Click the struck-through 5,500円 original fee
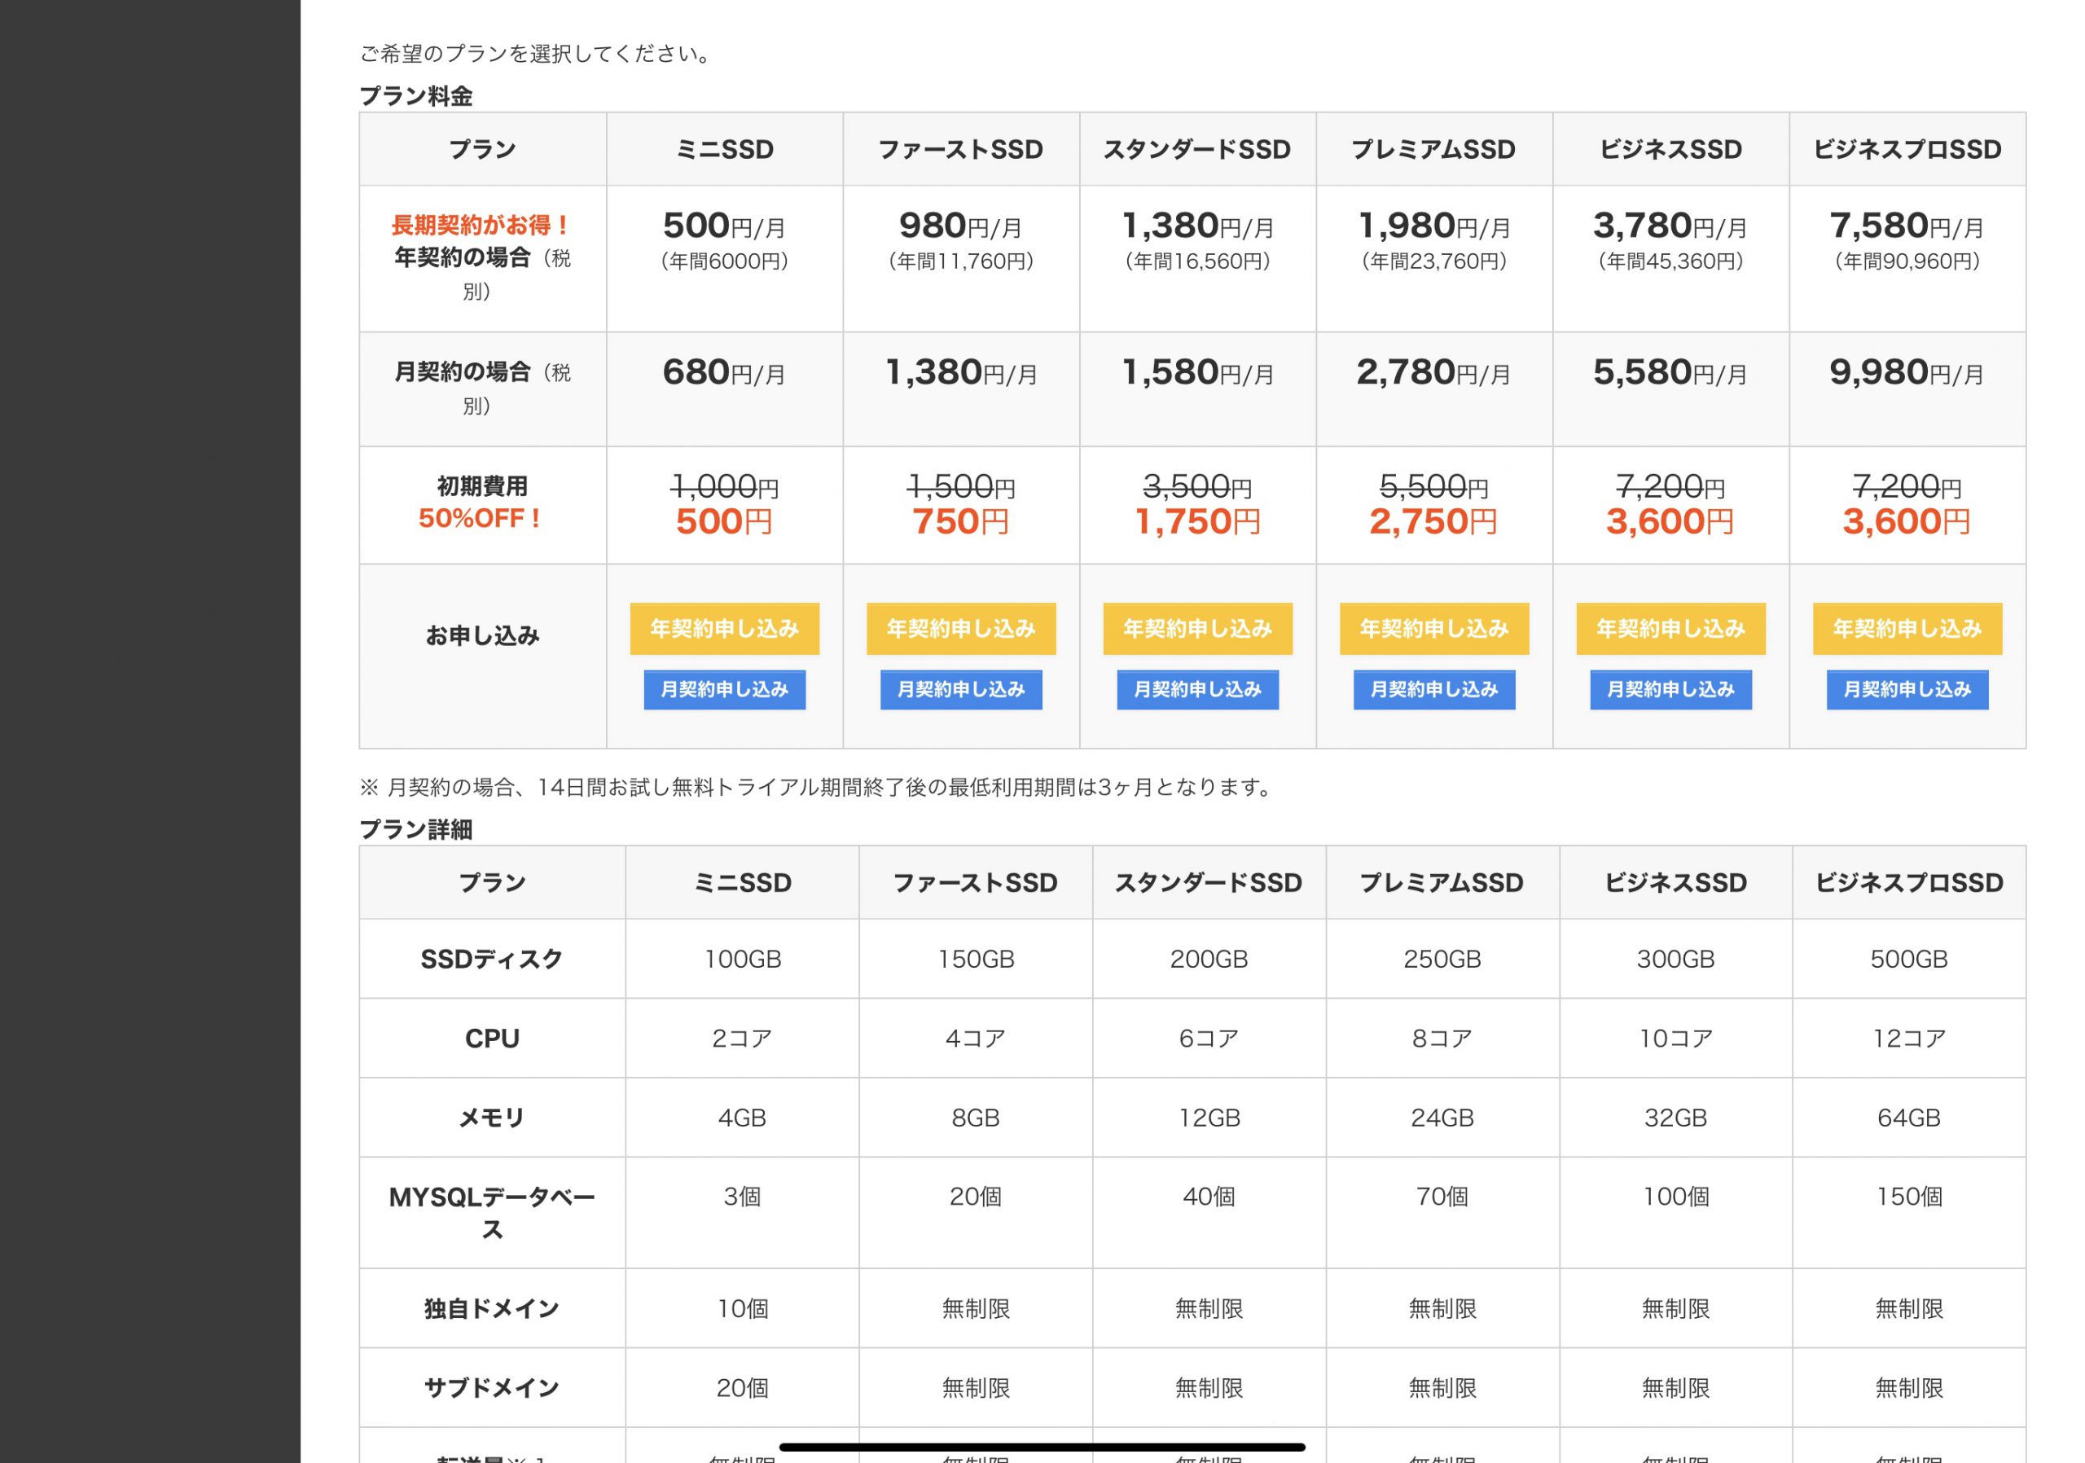Viewport: 2085px width, 1463px height. tap(1434, 487)
